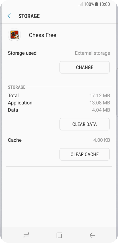
Task: Tap the CHANGE storage location button
Action: point(84,67)
